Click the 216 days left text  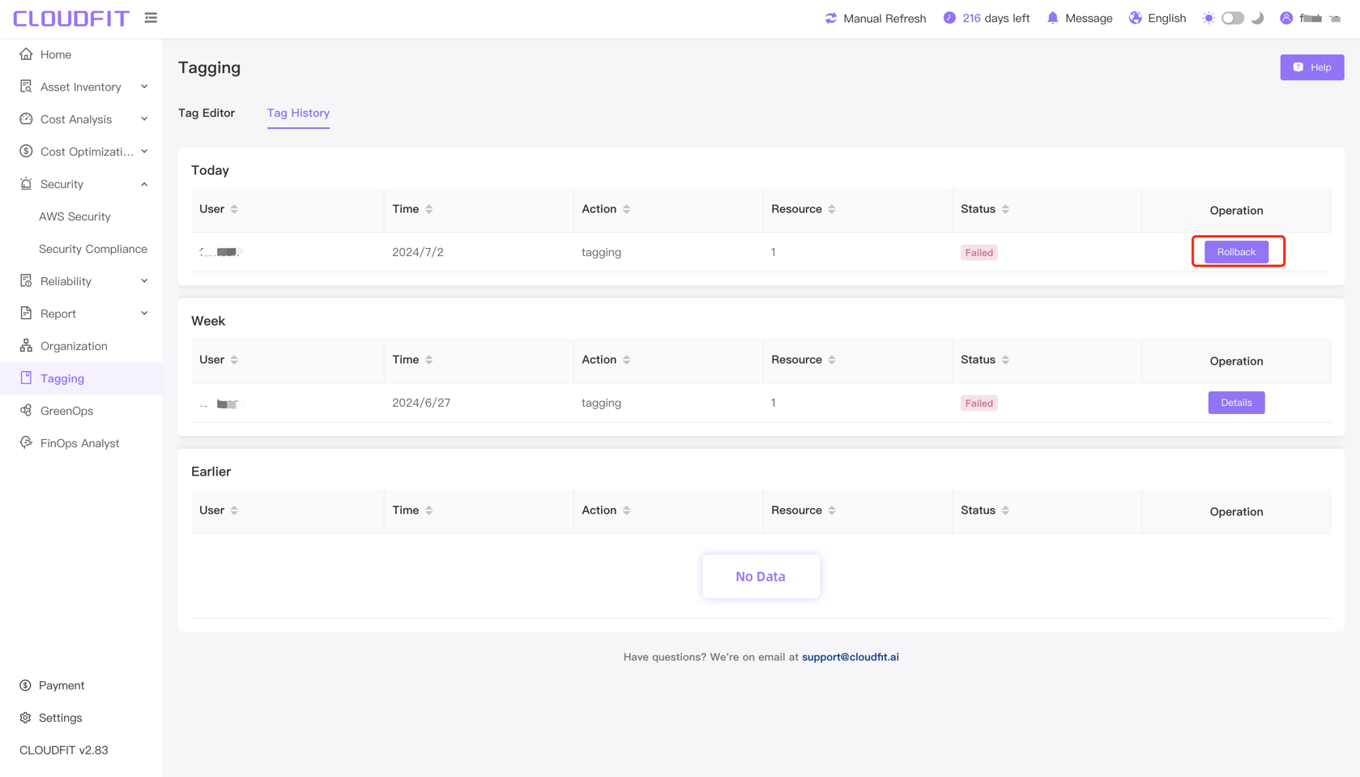pos(995,18)
